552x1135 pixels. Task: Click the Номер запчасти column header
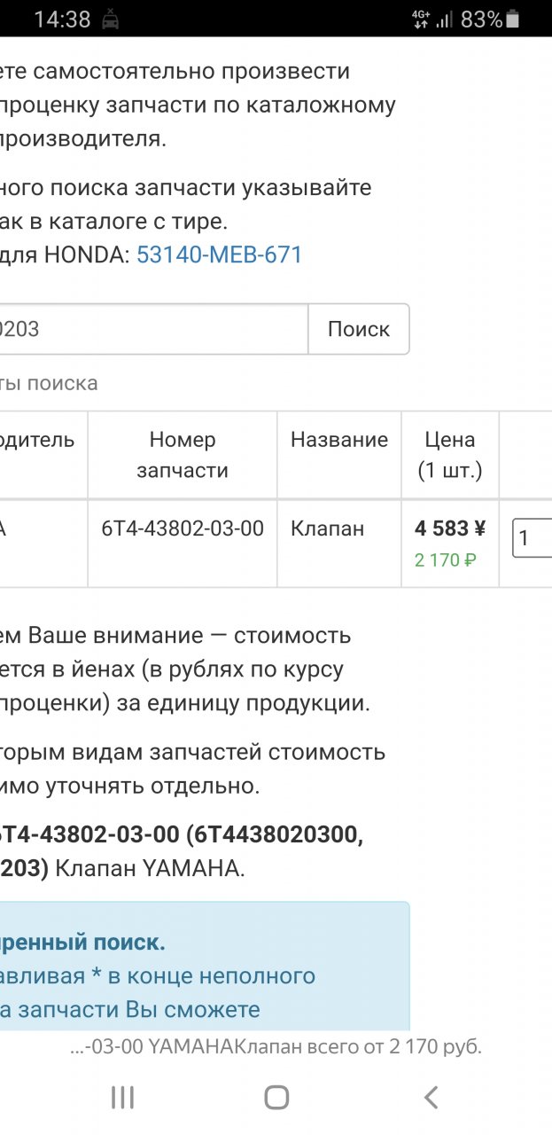[x=183, y=455]
